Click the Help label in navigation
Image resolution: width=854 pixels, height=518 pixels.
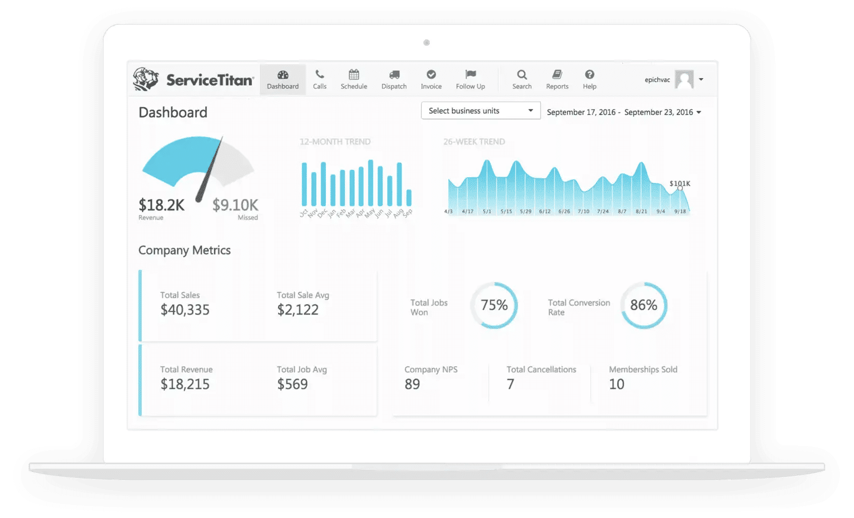point(589,87)
